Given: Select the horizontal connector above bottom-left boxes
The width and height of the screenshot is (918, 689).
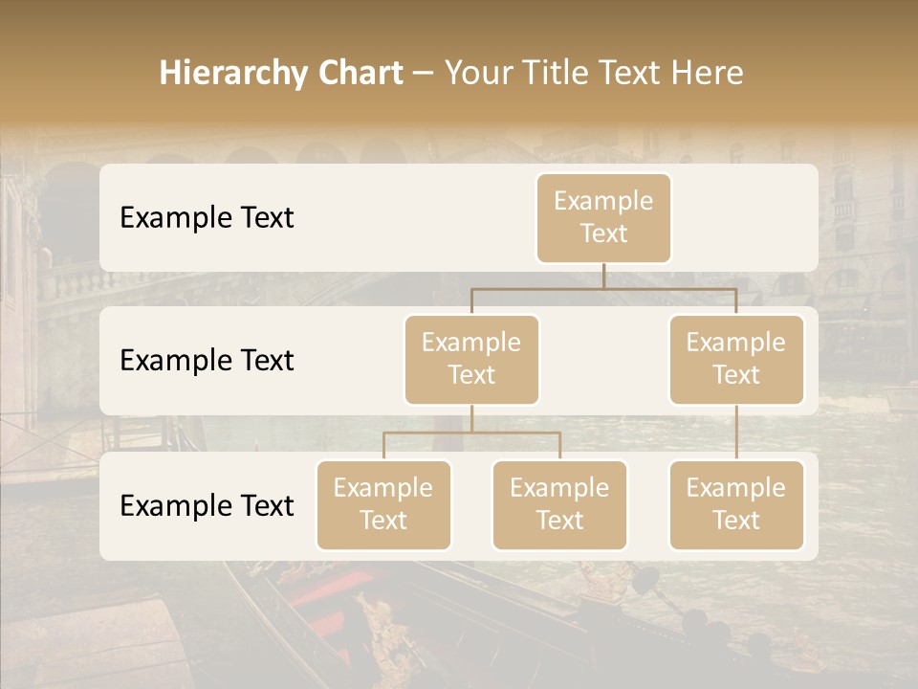Looking at the screenshot, I should pos(471,433).
